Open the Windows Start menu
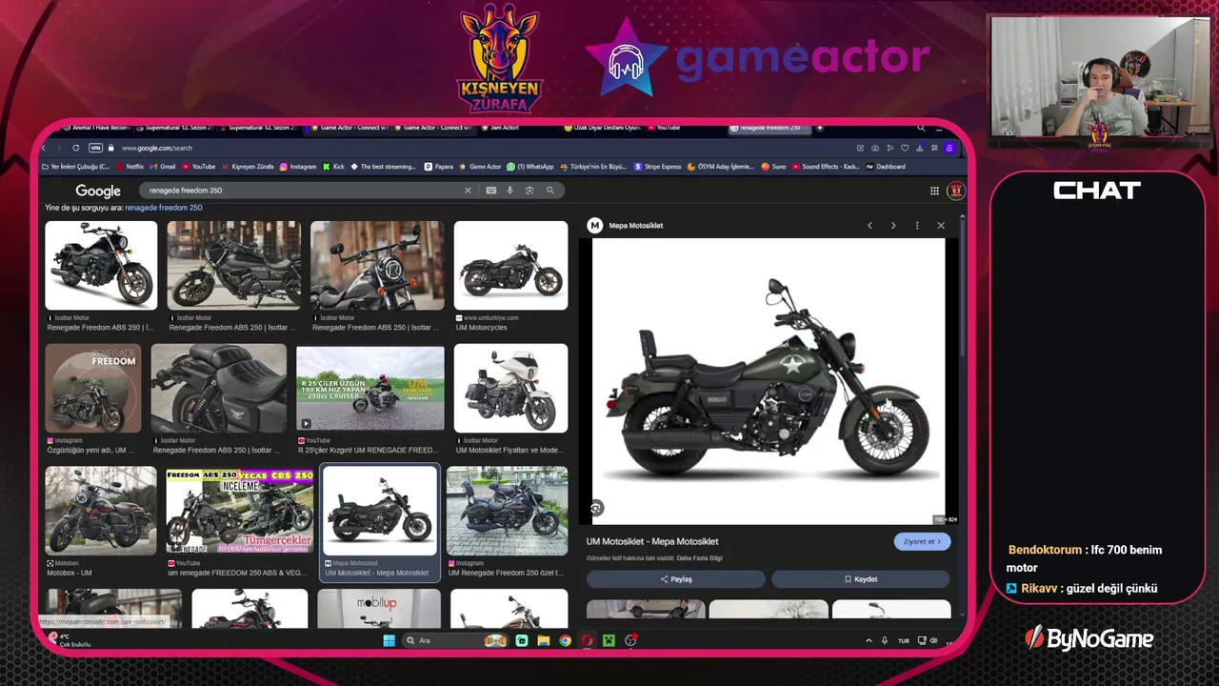The image size is (1219, 686). coord(389,640)
